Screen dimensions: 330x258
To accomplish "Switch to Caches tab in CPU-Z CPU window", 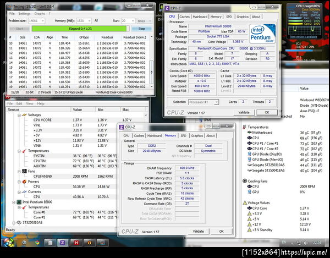I will tap(185, 17).
